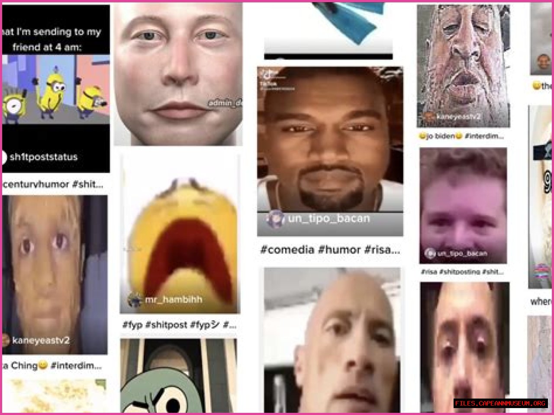
Task: Click the un_tipo_bacan avatar on center video
Action: [275, 219]
